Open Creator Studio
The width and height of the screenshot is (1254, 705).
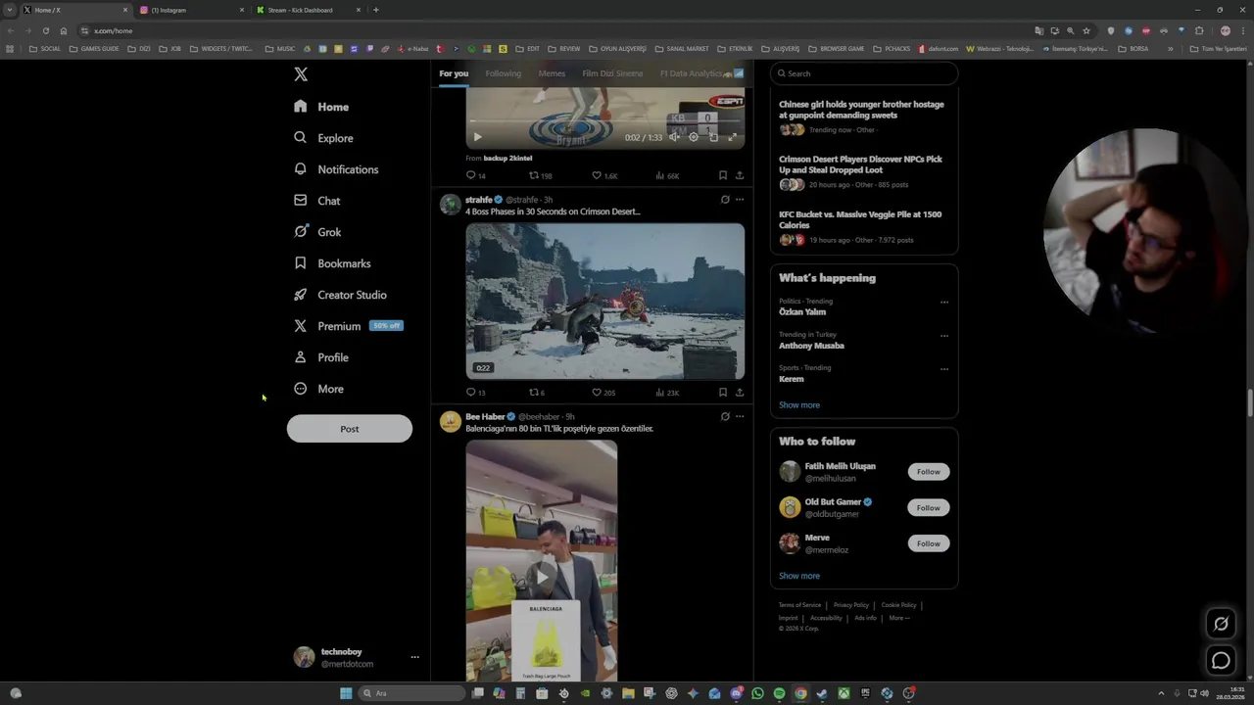(340, 295)
